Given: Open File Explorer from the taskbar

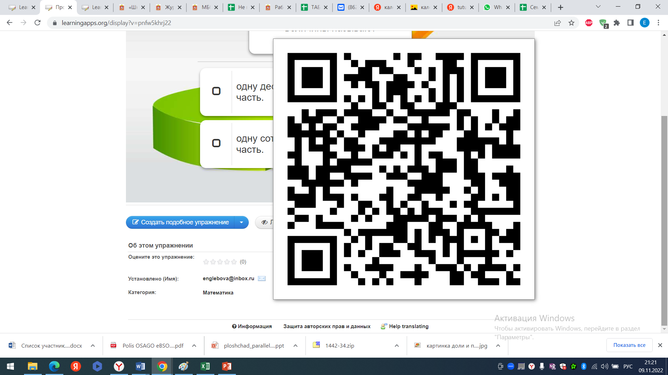Looking at the screenshot, I should click(x=33, y=366).
